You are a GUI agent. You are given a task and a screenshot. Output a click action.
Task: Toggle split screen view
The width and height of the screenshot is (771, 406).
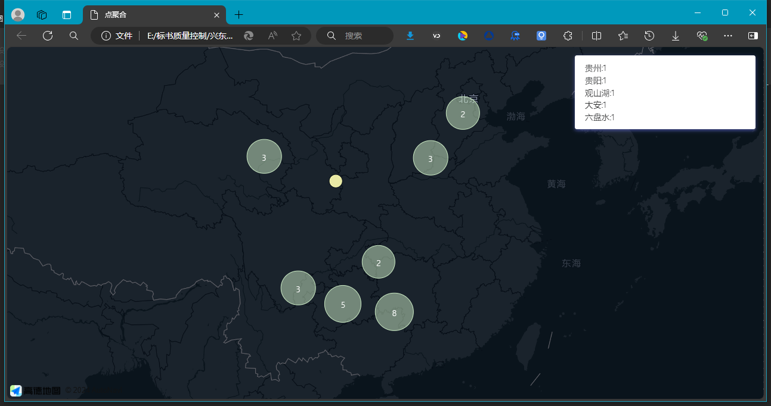point(596,36)
